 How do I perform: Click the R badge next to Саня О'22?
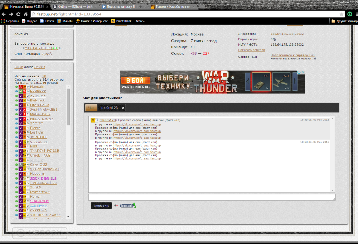(x=20, y=164)
